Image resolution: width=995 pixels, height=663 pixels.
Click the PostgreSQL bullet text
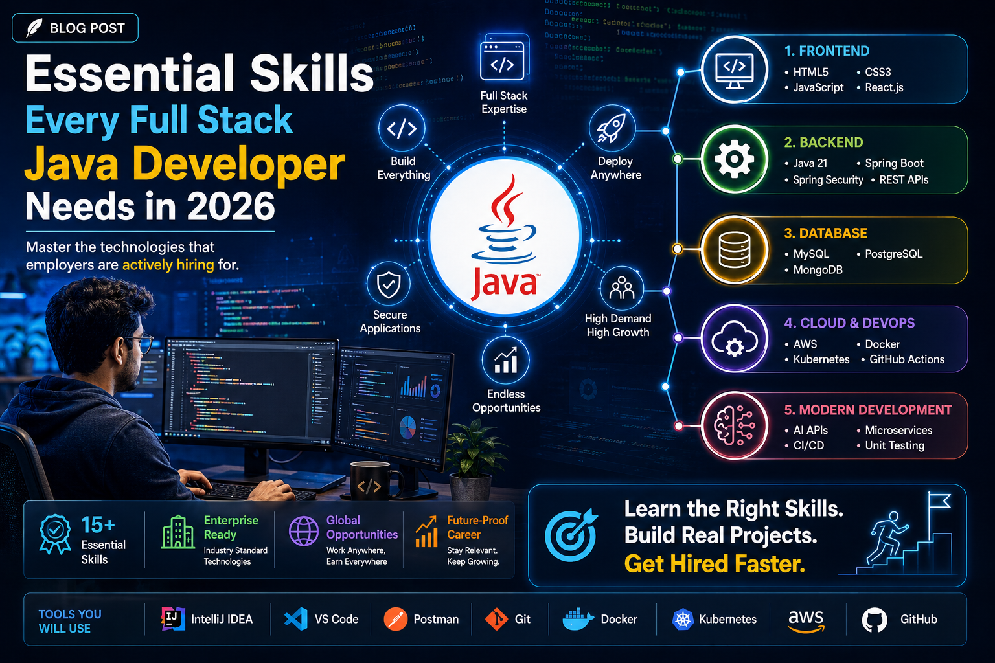pyautogui.click(x=893, y=254)
